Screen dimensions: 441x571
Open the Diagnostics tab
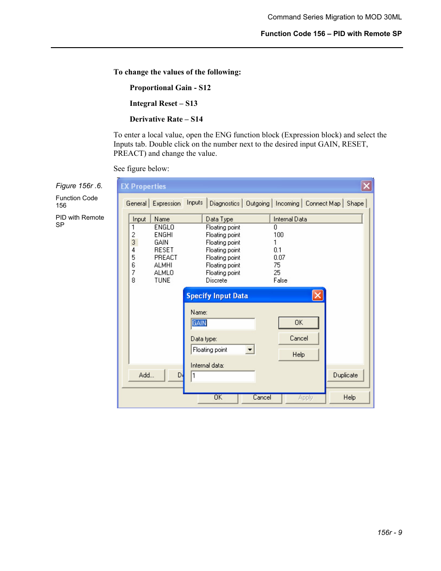[x=225, y=203]
